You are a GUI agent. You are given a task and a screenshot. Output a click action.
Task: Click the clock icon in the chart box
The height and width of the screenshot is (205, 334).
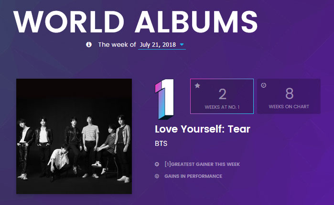[x=264, y=85]
